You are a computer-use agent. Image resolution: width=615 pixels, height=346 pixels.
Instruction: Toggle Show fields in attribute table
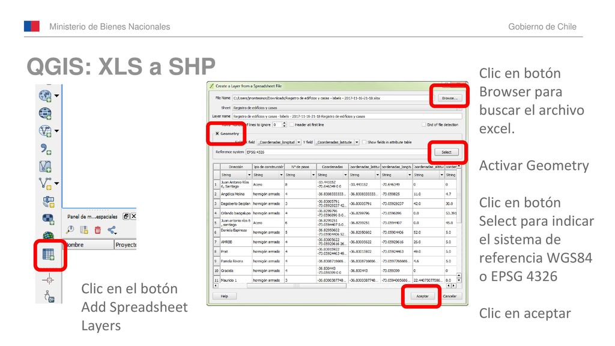pos(364,142)
